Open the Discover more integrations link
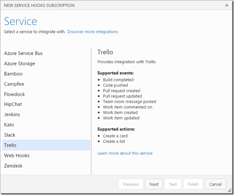Viewport: 234px width, 195px height. 93,32
